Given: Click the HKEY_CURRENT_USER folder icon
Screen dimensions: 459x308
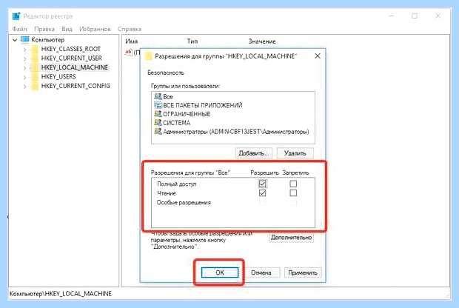Looking at the screenshot, I should (35, 58).
